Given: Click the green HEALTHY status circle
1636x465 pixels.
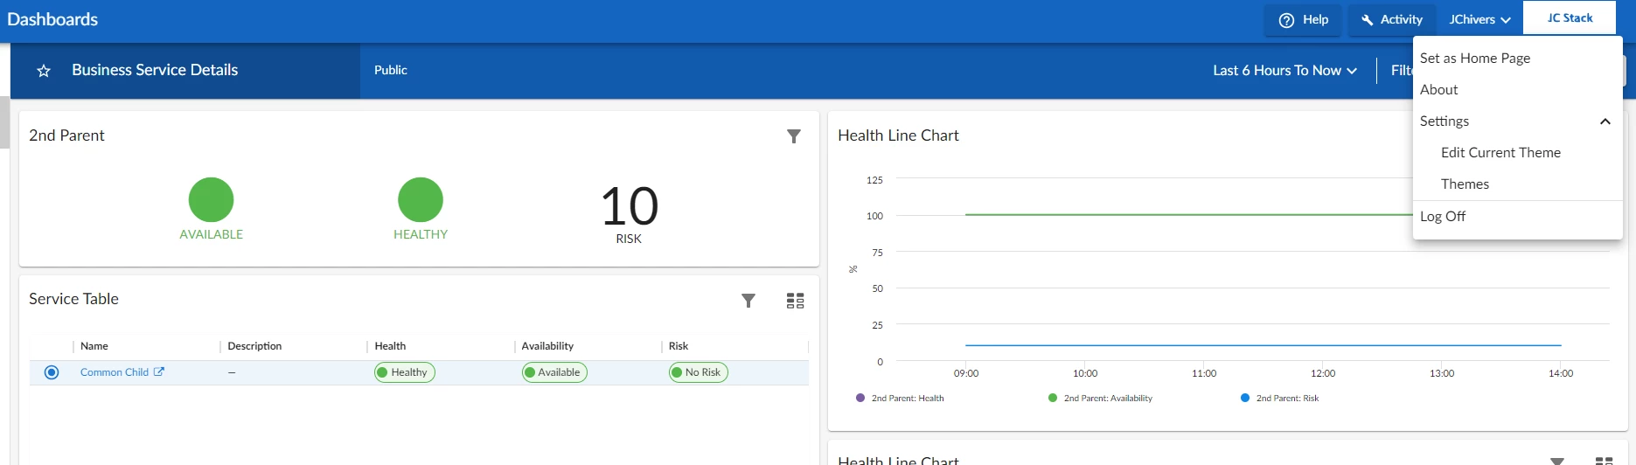Looking at the screenshot, I should [421, 199].
